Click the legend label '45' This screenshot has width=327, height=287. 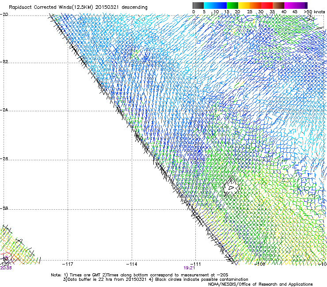coord(295,12)
